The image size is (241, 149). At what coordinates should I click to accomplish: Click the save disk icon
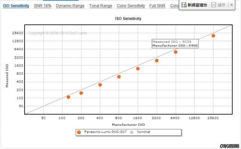[x=214, y=5]
